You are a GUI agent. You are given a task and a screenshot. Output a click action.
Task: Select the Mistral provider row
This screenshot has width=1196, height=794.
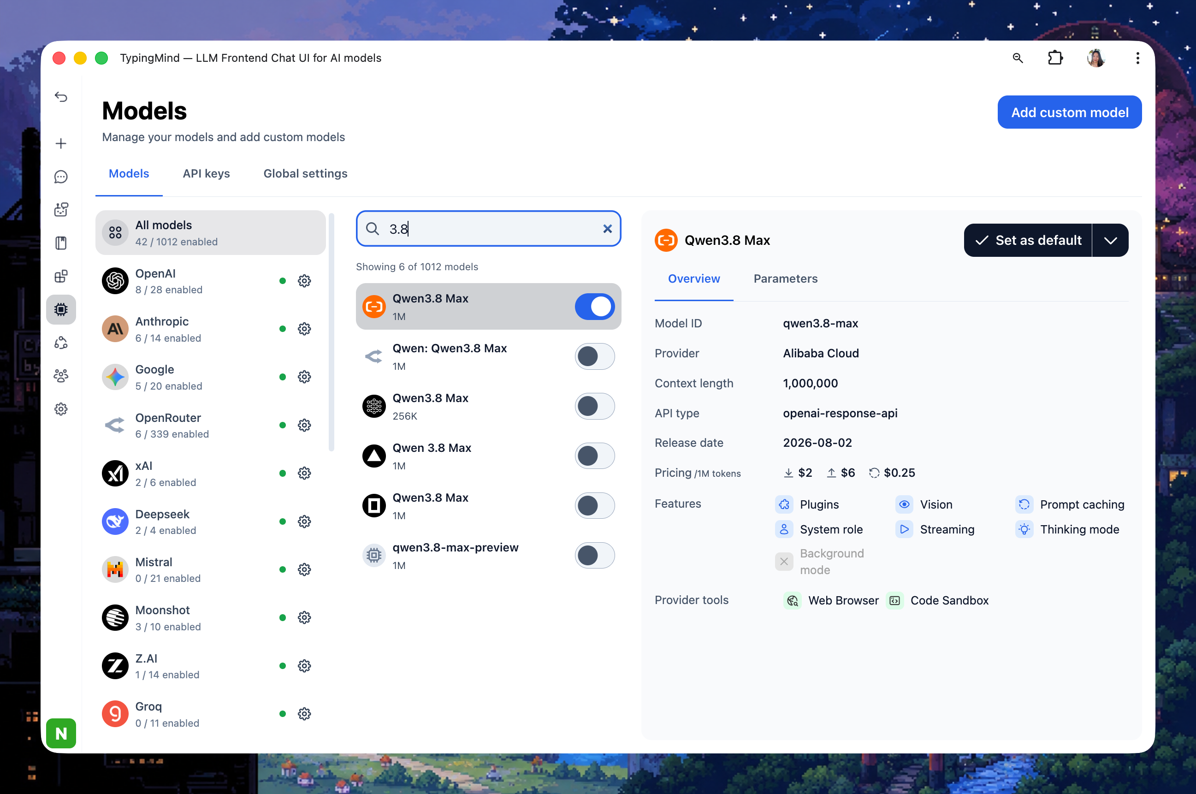(211, 569)
